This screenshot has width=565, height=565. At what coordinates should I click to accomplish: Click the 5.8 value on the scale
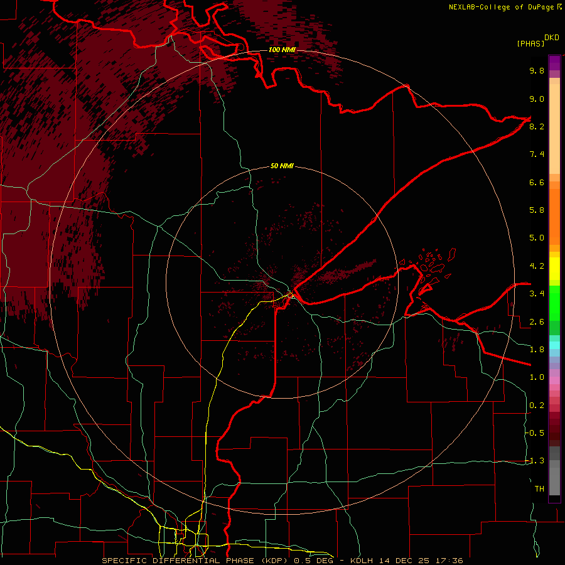point(537,210)
